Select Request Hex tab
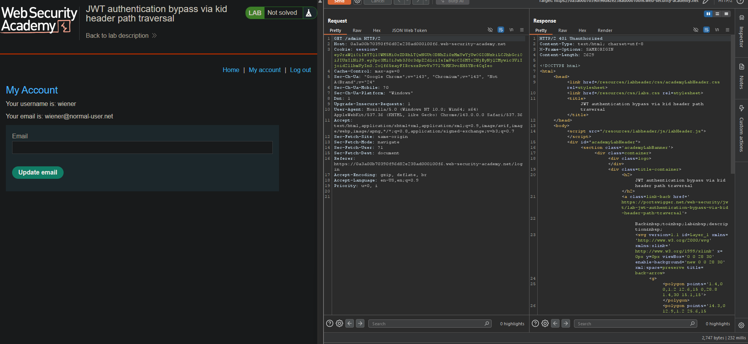Screen dimensions: 748x344 pos(377,30)
